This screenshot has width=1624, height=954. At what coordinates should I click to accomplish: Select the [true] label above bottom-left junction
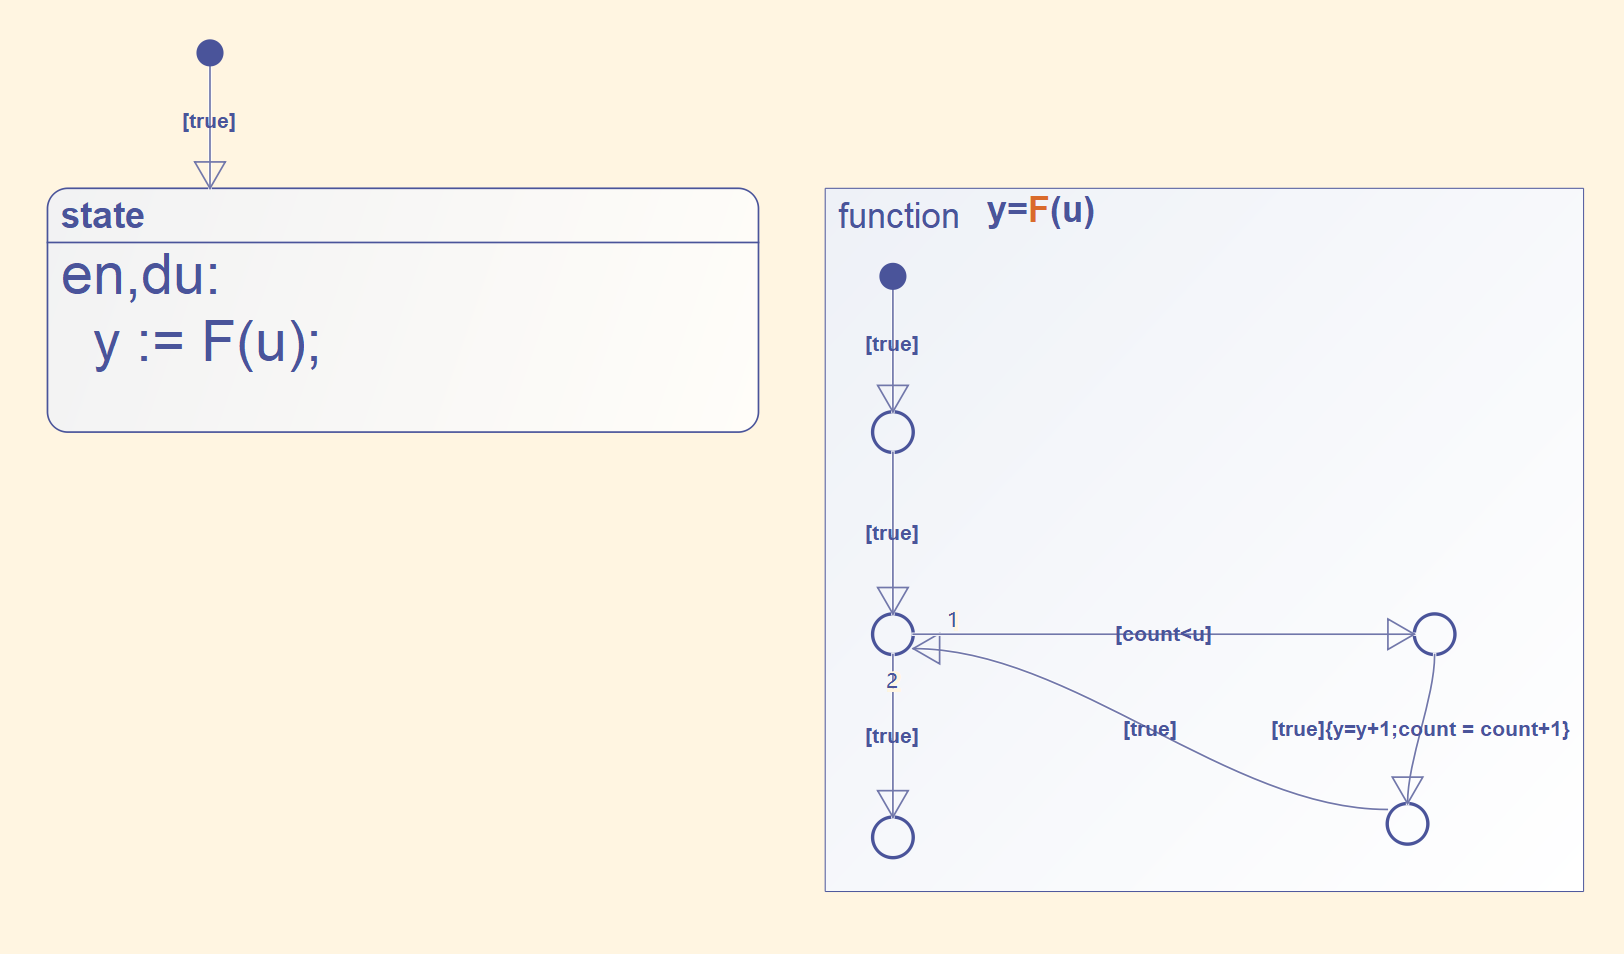(x=892, y=736)
